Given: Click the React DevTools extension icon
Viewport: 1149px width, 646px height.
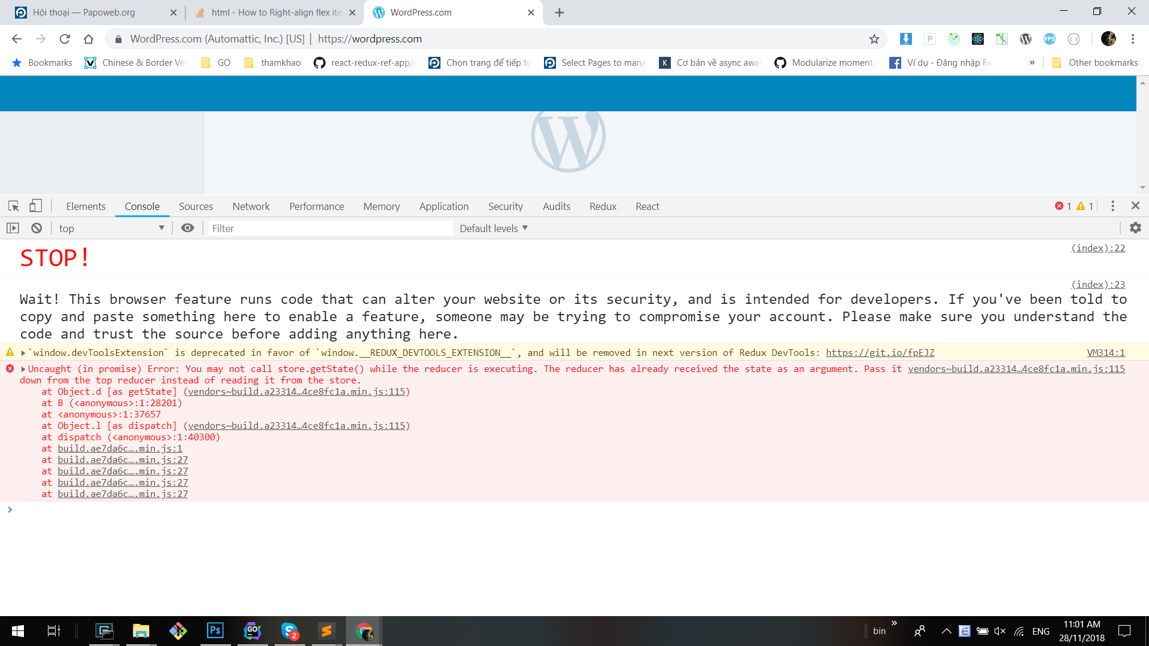Looking at the screenshot, I should point(978,39).
